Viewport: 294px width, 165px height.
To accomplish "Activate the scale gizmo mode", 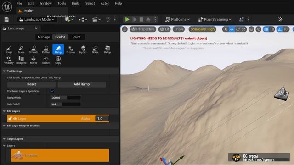I will (243, 29).
